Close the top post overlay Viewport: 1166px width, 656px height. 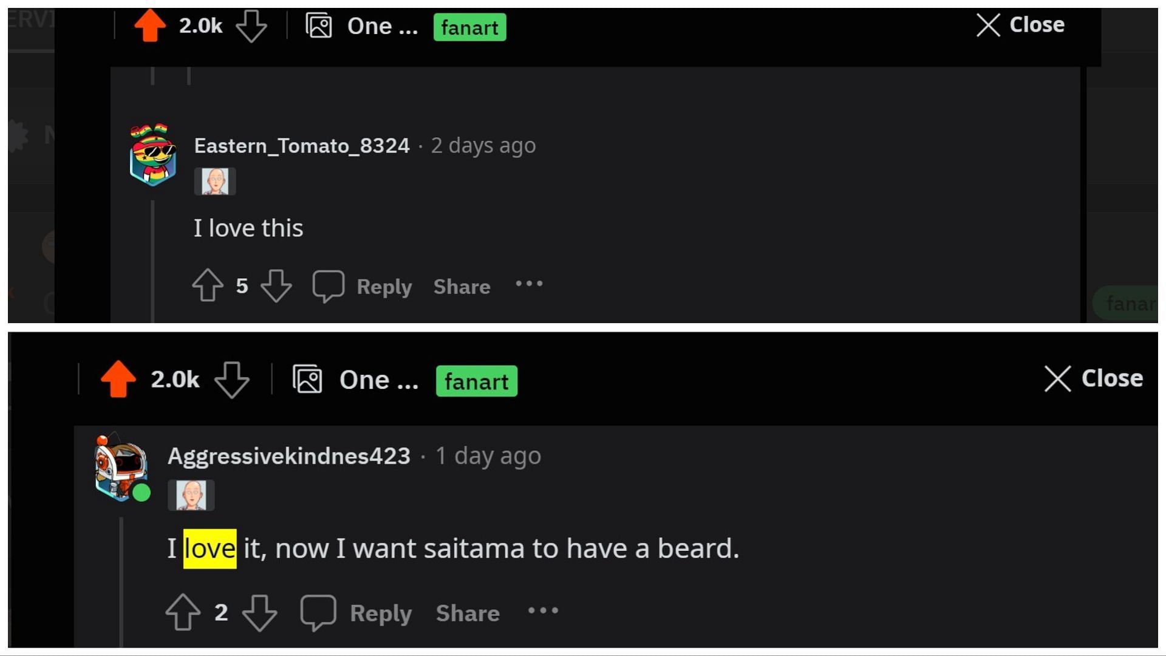(1020, 25)
